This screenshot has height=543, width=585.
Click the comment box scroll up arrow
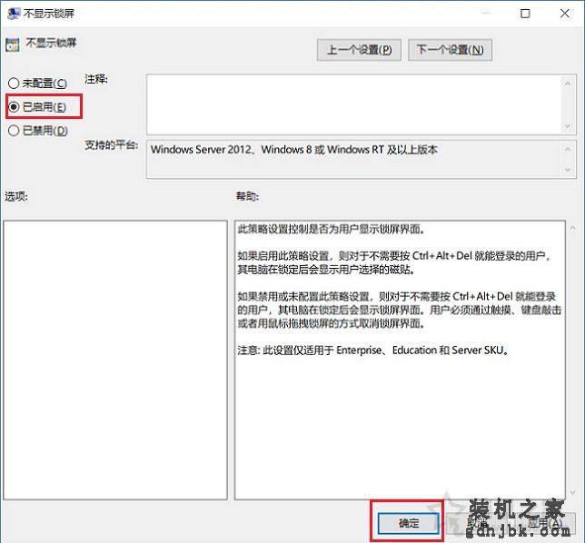568,84
